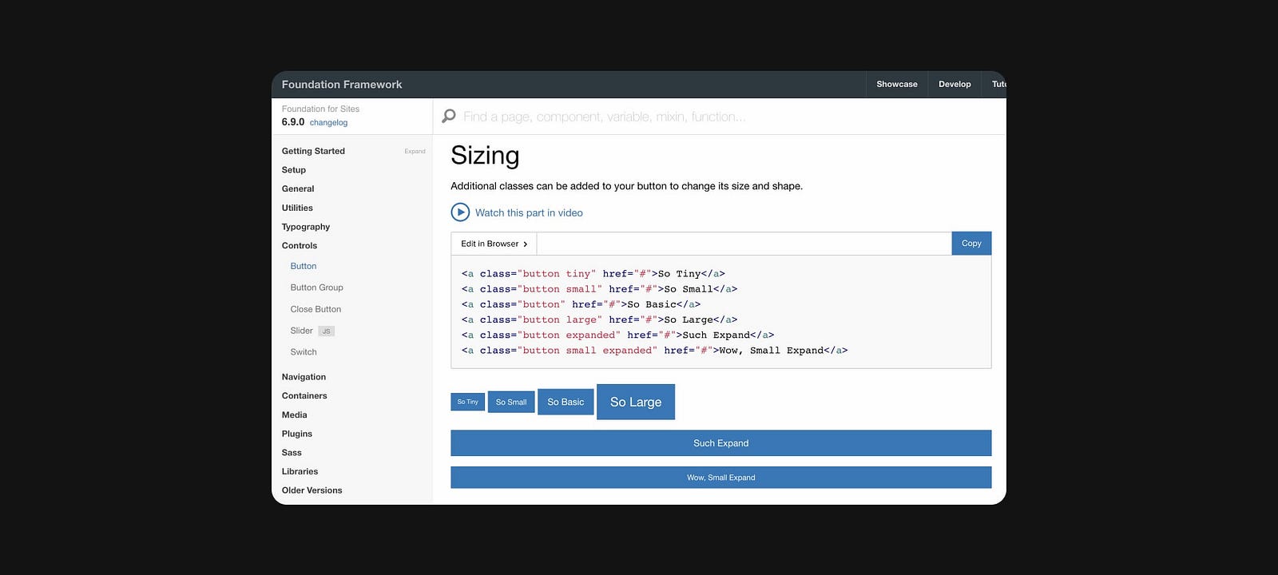Copy the code sample
The height and width of the screenshot is (575, 1278).
tap(971, 244)
